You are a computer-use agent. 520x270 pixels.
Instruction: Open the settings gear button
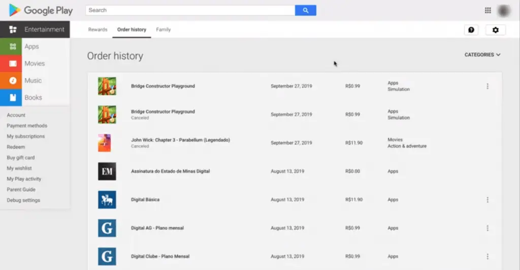496,30
